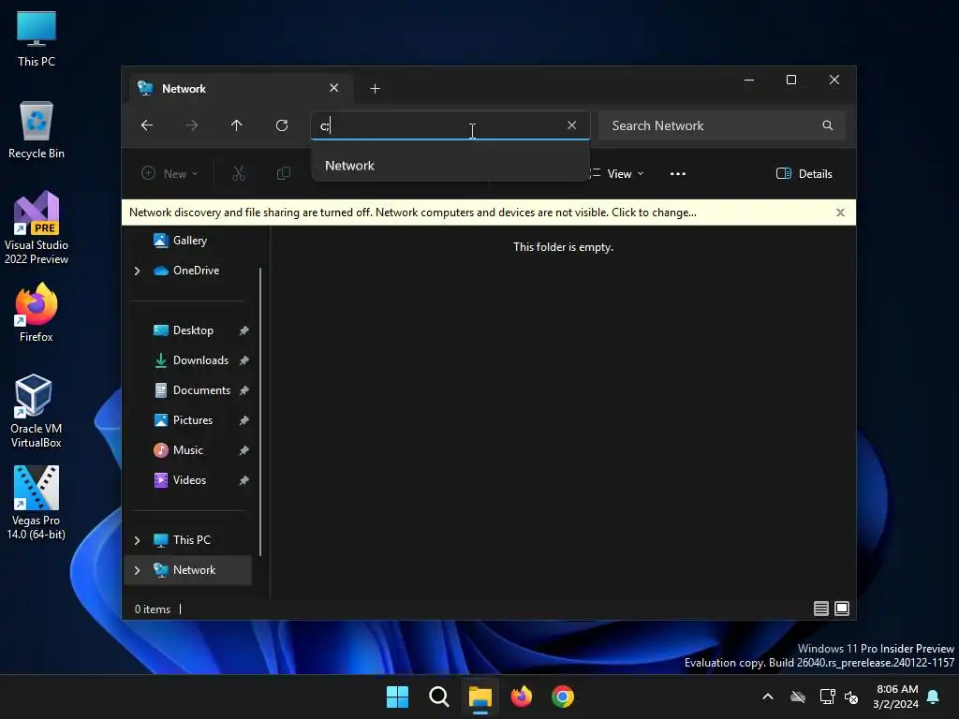Launch Chrome from the taskbar
The height and width of the screenshot is (719, 959).
tap(563, 697)
